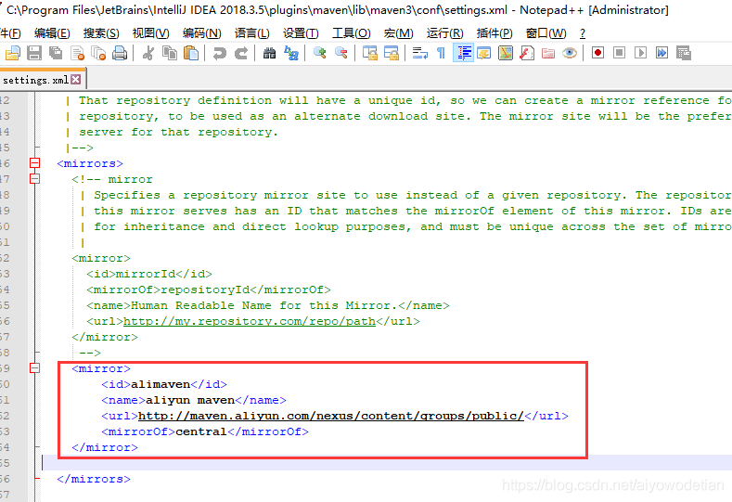Click the Save All toolbar icon
Screen dimensions: 732x502
pos(56,53)
